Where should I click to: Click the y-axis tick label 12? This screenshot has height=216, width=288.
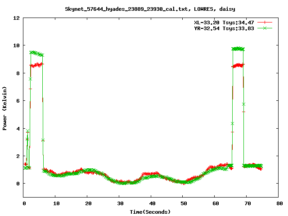[x=16, y=18]
